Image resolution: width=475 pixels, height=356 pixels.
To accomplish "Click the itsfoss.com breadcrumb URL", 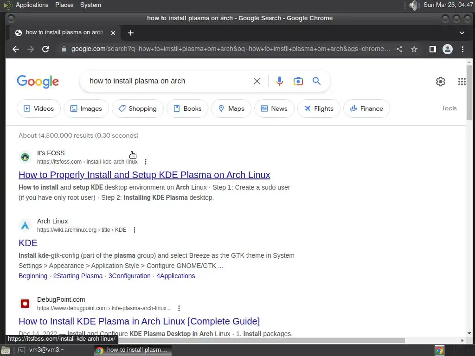I will (x=87, y=162).
